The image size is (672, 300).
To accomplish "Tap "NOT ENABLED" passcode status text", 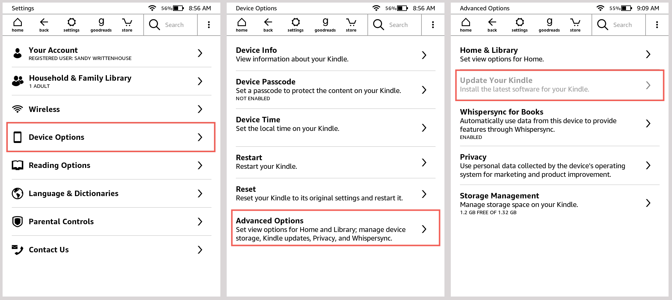I will point(253,98).
